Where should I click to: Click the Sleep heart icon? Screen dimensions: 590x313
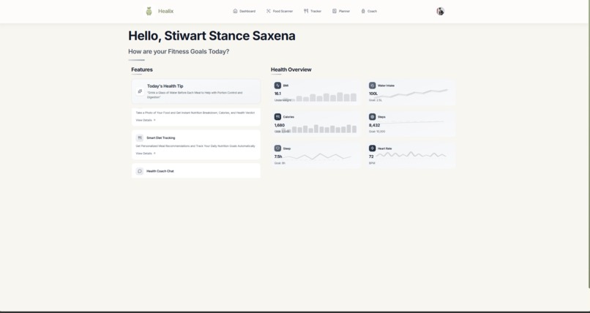(x=277, y=148)
